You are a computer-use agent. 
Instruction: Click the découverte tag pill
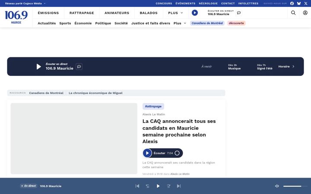pyautogui.click(x=236, y=23)
